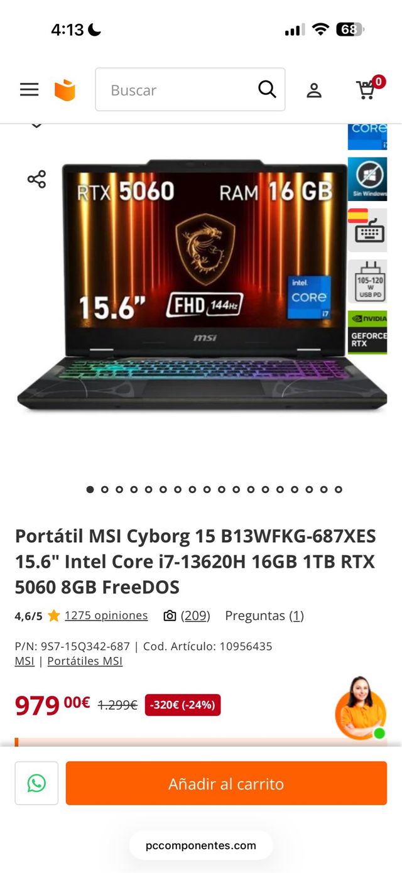Jump to second image carousel dot
The width and height of the screenshot is (402, 873).
coord(104,489)
